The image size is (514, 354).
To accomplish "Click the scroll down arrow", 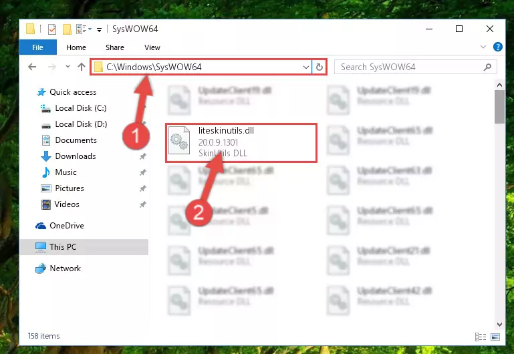I will pos(499,325).
